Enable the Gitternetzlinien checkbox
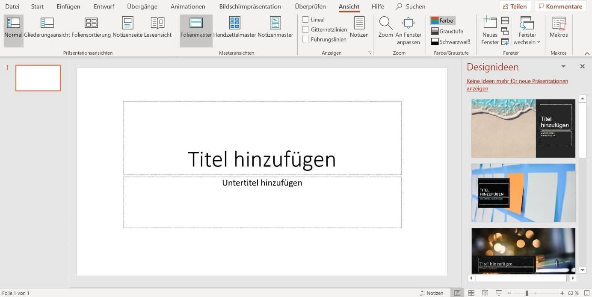592x297 pixels. (305, 29)
